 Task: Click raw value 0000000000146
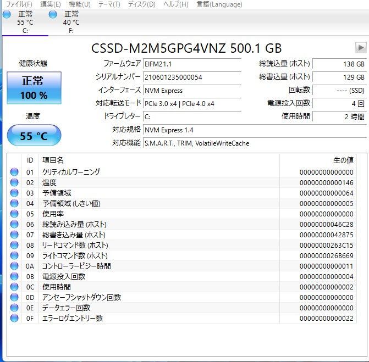pyautogui.click(x=327, y=182)
